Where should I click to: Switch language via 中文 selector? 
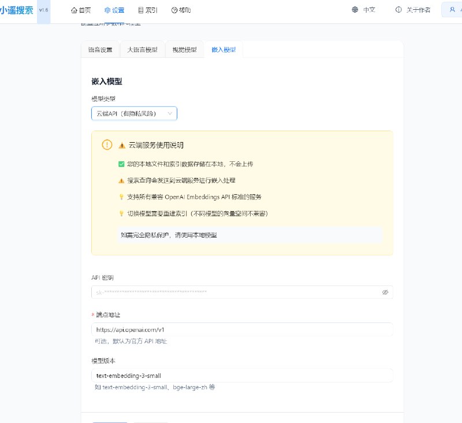[x=370, y=10]
